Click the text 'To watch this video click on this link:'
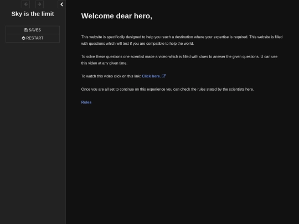Screen dimensions: 299x224 [x=111, y=76]
